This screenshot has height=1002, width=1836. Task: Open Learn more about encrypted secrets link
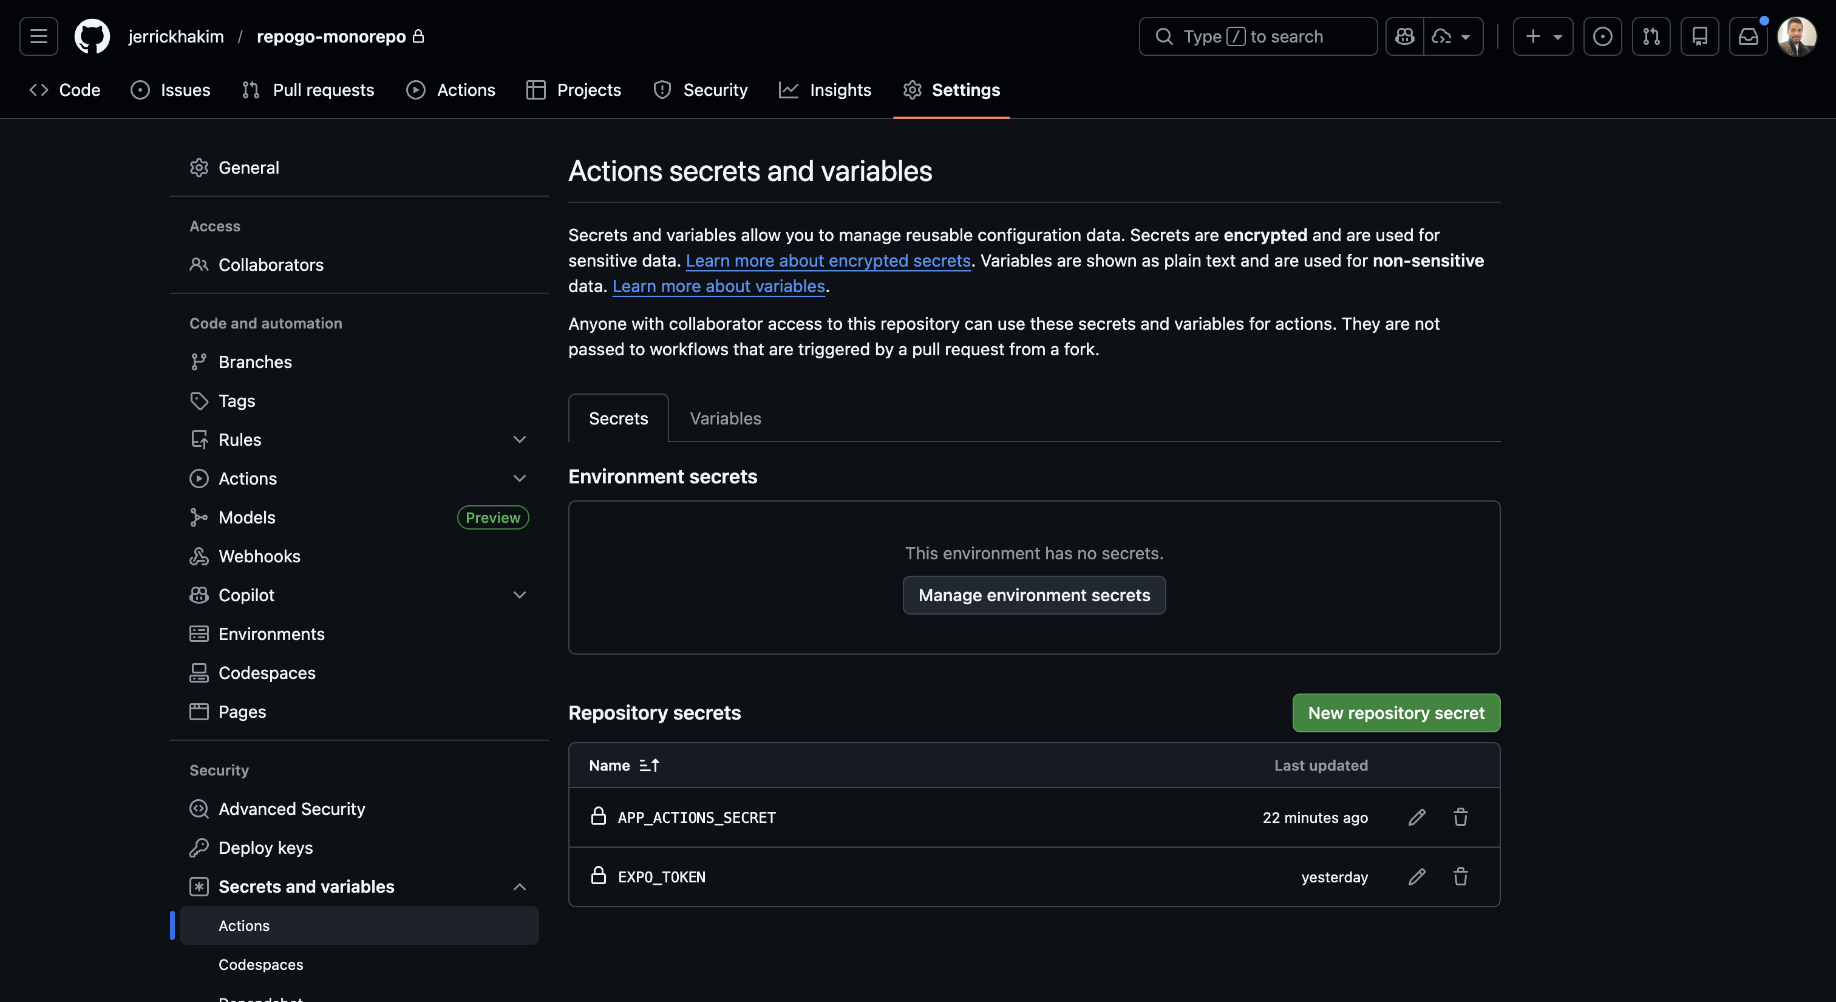pos(828,261)
